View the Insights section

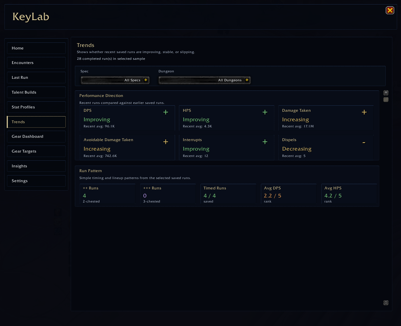pos(36,166)
